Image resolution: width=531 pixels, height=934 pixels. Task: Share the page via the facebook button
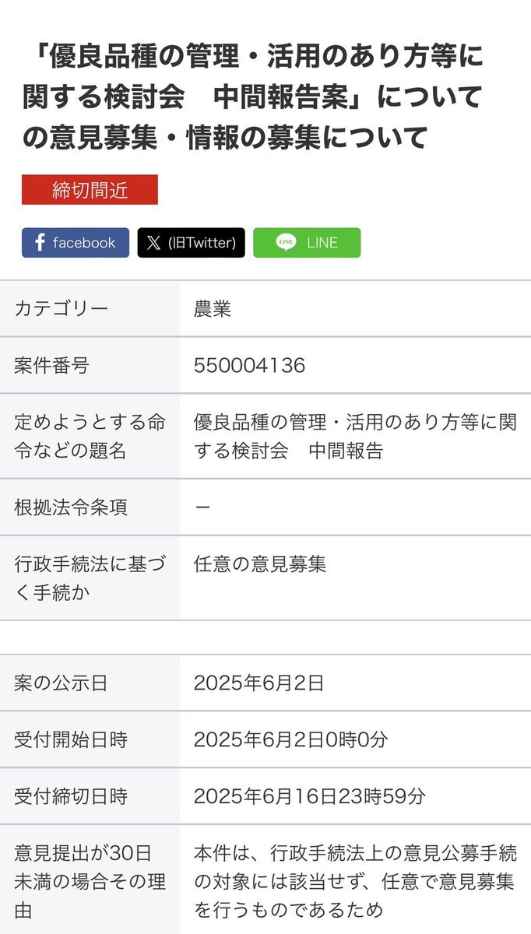click(x=76, y=243)
